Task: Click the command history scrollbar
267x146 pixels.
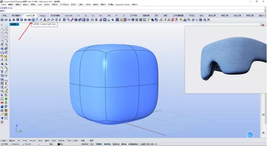Action: pos(265,9)
